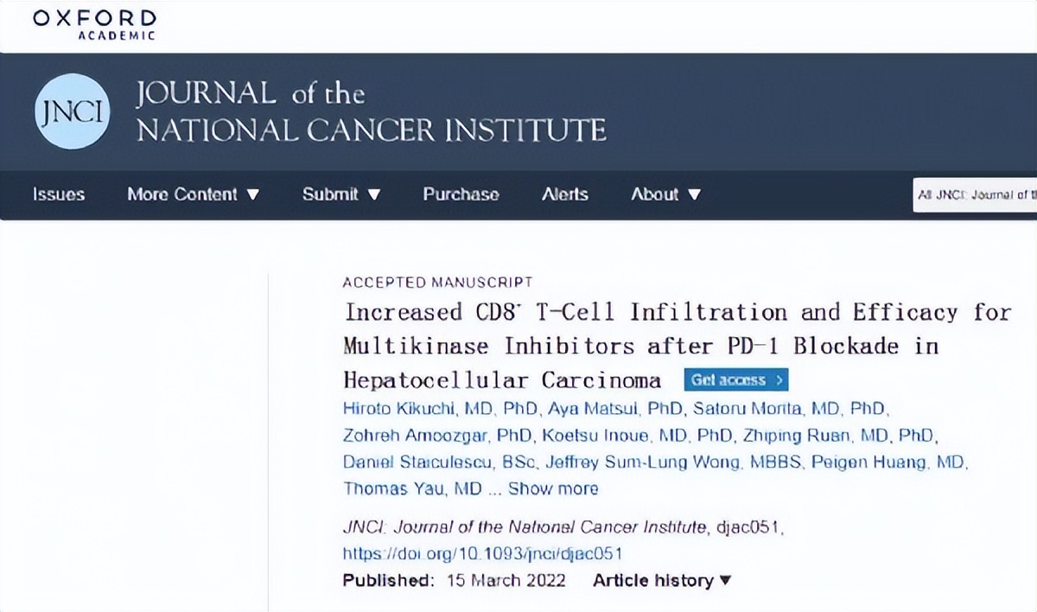Open the JNCI search scope selector

[976, 195]
